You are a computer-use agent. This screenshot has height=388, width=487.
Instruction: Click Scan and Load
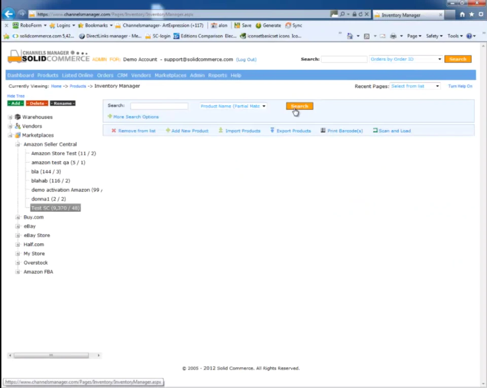(x=392, y=131)
